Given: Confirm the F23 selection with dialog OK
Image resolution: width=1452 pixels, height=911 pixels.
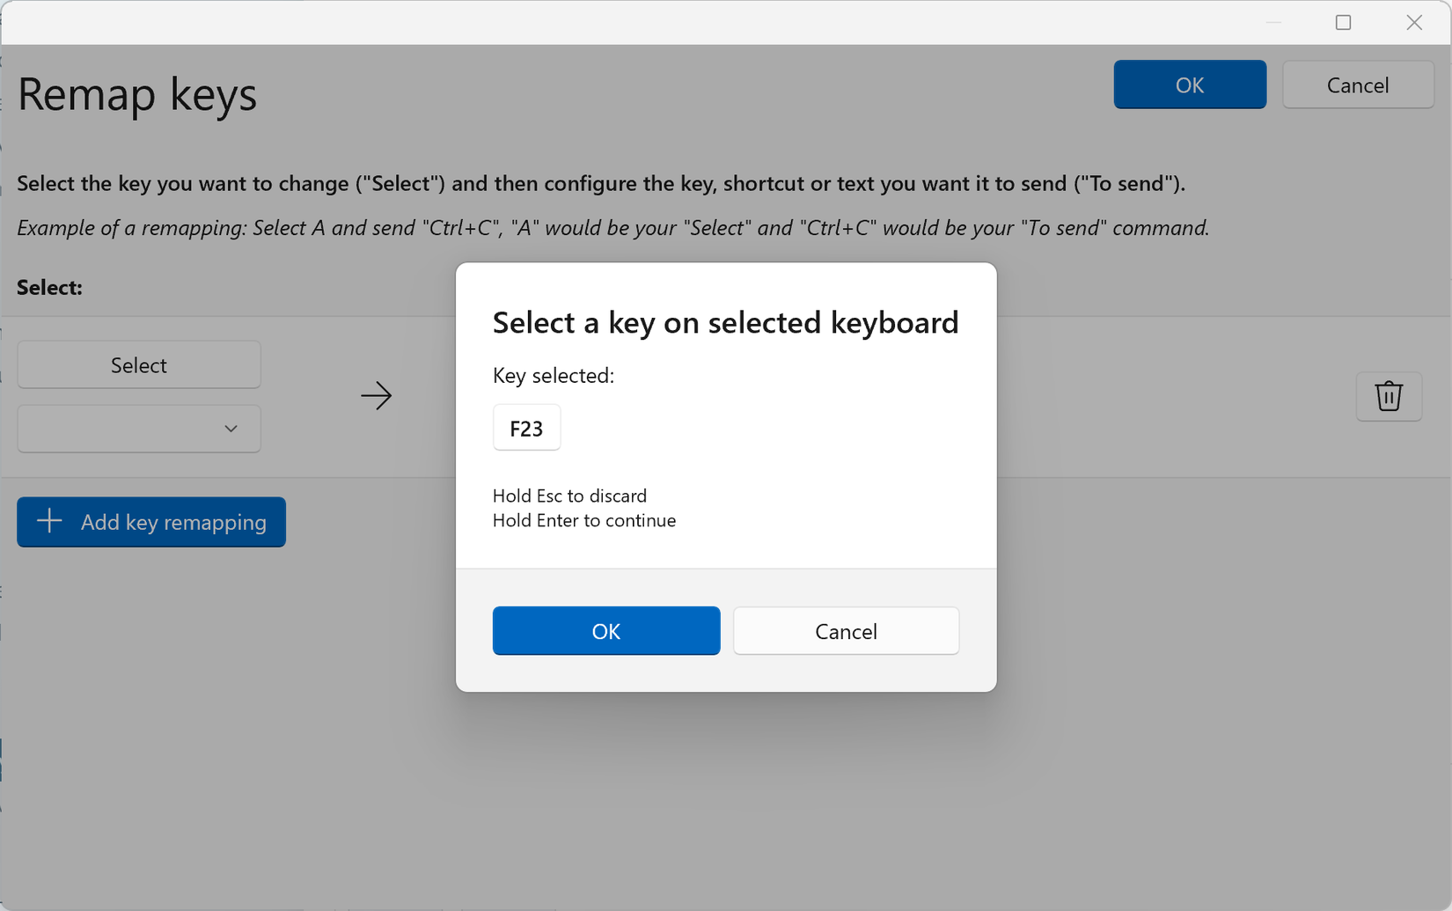Looking at the screenshot, I should [606, 631].
